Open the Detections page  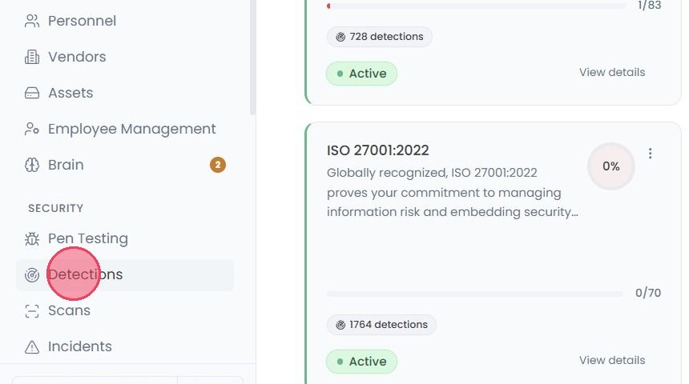pyautogui.click(x=125, y=274)
